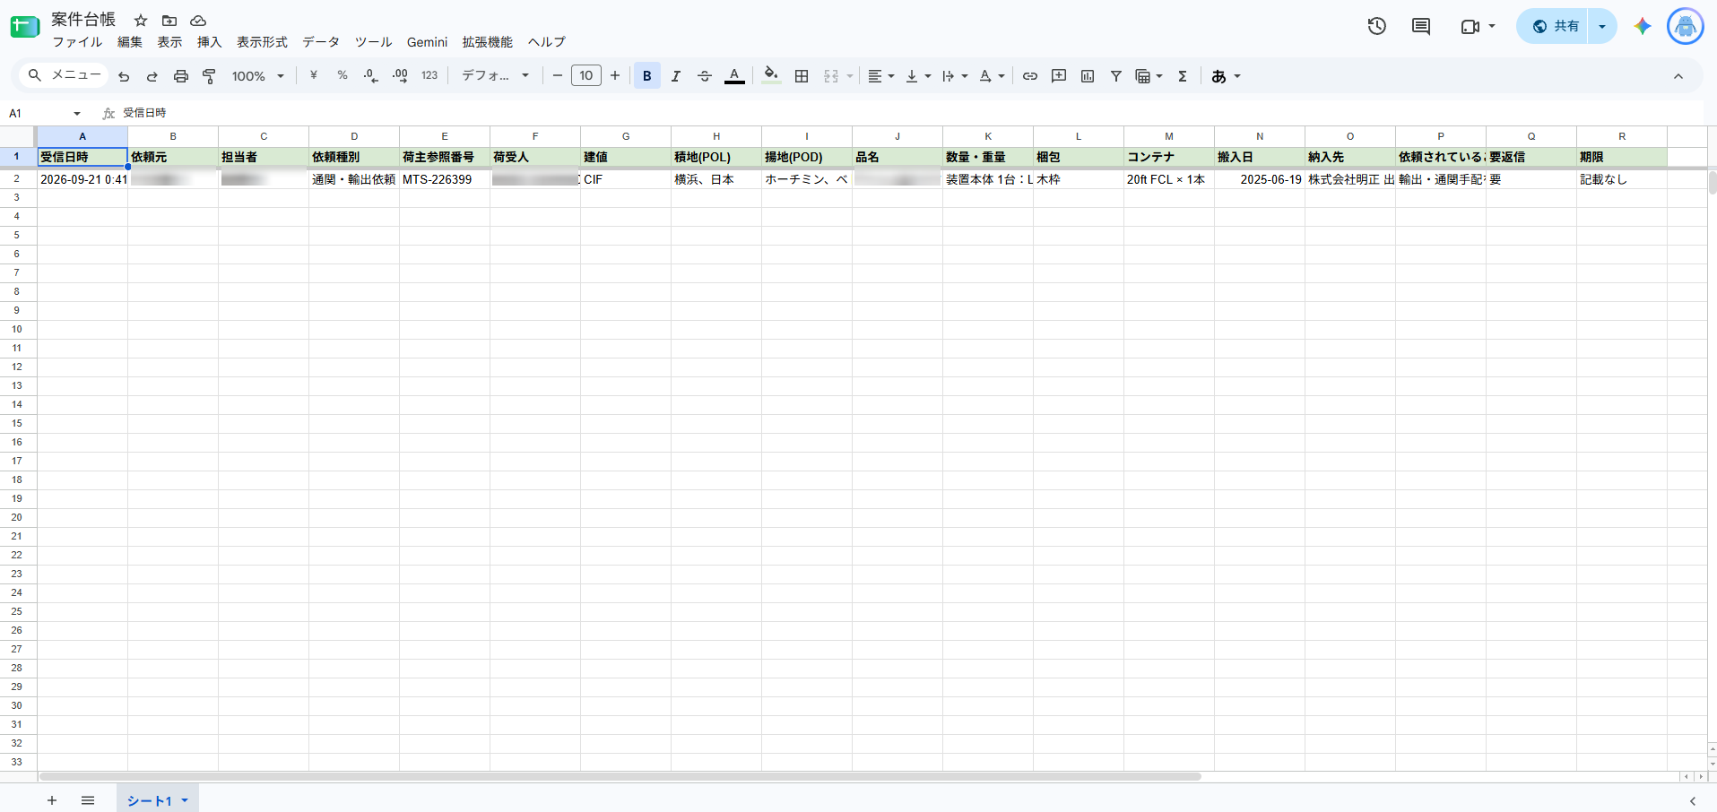Open functions sigma icon
1717x812 pixels.
pos(1183,76)
